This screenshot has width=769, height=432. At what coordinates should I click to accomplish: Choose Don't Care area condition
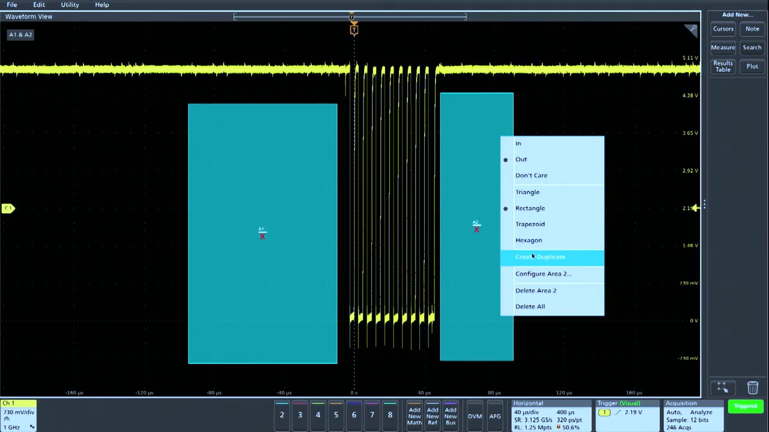552,176
